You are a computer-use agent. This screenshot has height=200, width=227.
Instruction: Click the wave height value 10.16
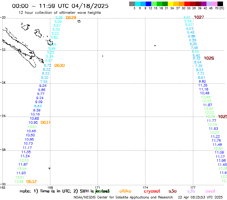point(35,114)
